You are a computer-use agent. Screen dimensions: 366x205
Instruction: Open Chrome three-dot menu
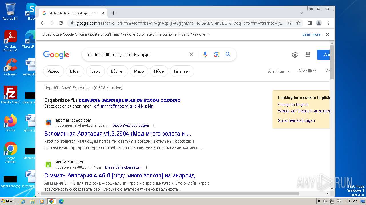point(328,23)
